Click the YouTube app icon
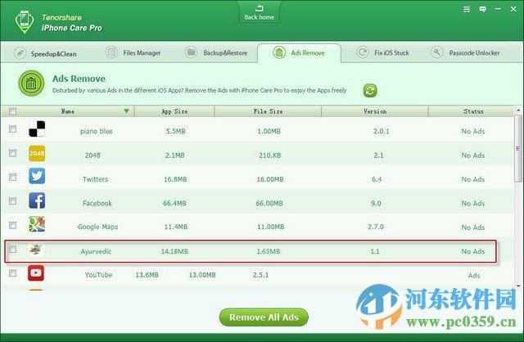524x342 pixels. [36, 273]
